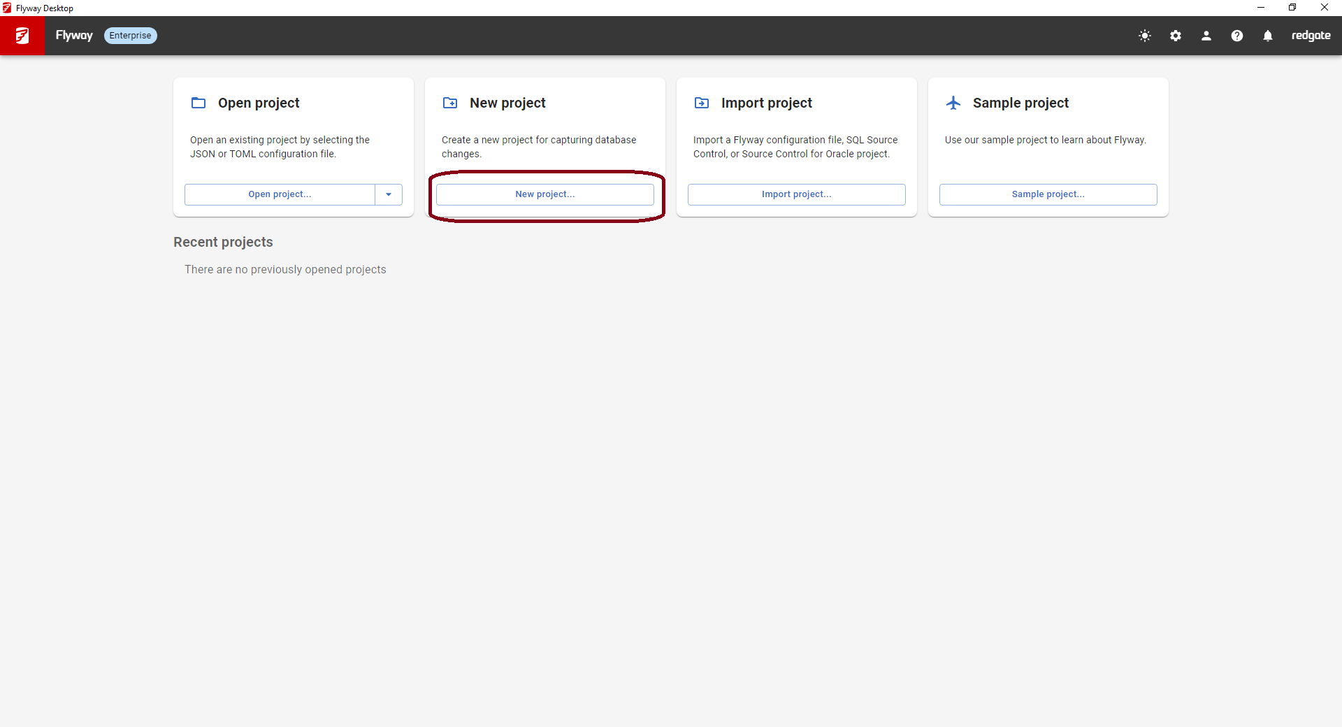Click the Flyway title text in header
Viewport: 1342px width, 727px height.
click(74, 36)
